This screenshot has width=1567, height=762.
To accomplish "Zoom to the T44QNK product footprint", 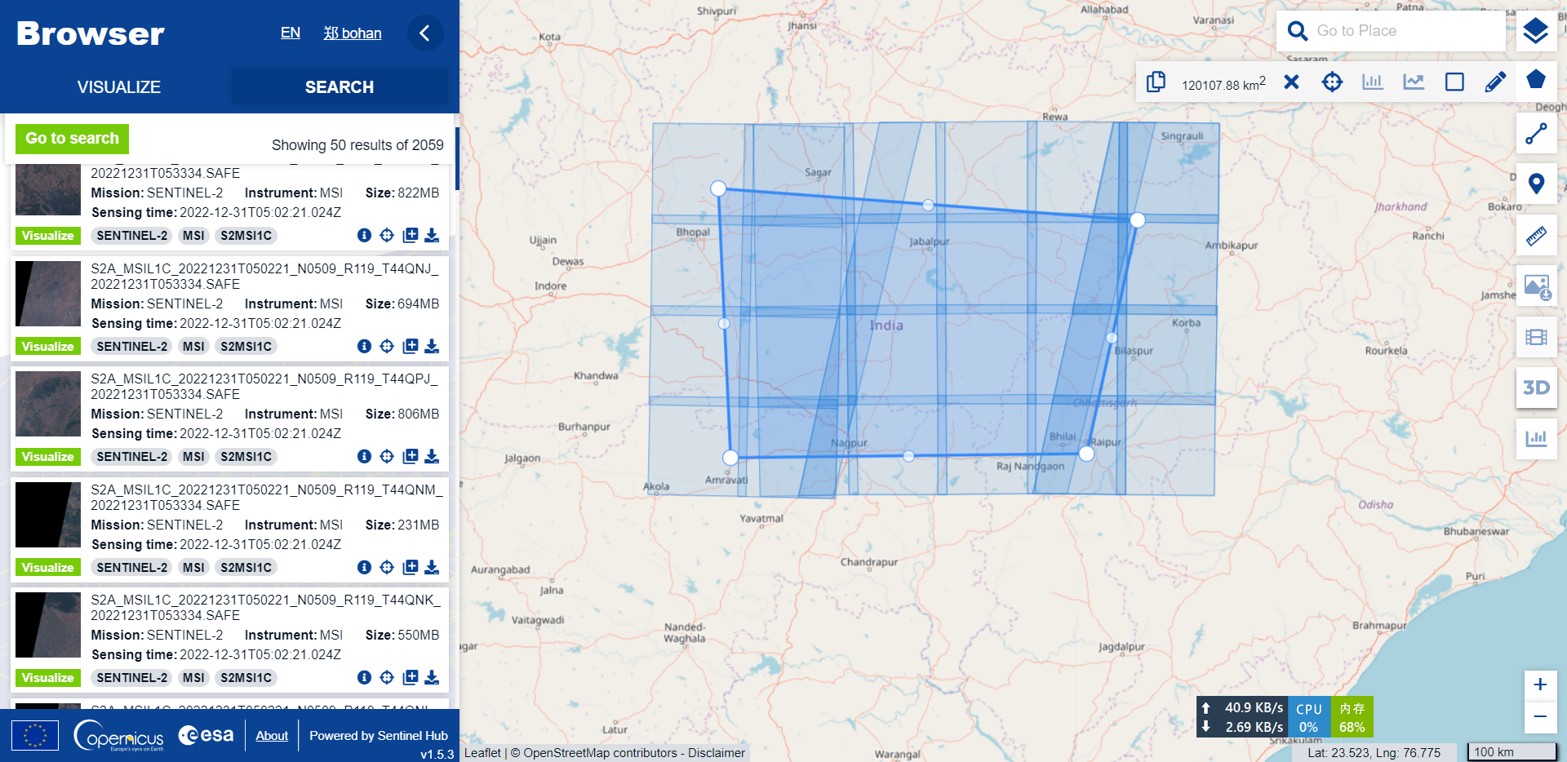I will tap(387, 677).
